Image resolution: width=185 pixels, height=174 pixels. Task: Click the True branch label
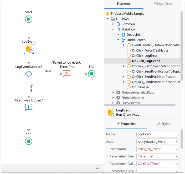point(48,71)
